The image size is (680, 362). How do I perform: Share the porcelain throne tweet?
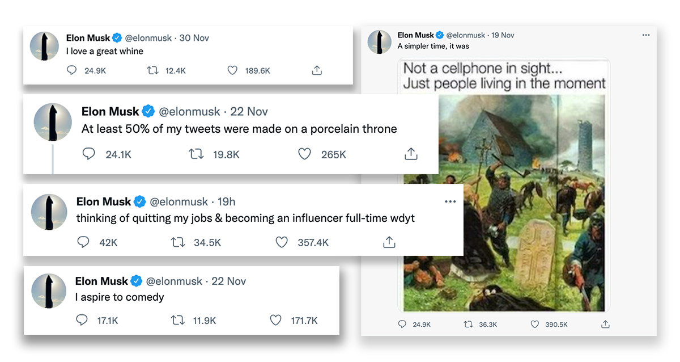pyautogui.click(x=411, y=154)
